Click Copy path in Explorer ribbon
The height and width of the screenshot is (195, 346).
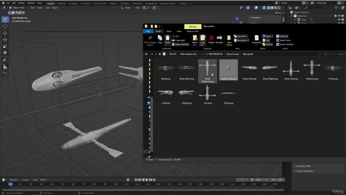pyautogui.click(x=178, y=41)
